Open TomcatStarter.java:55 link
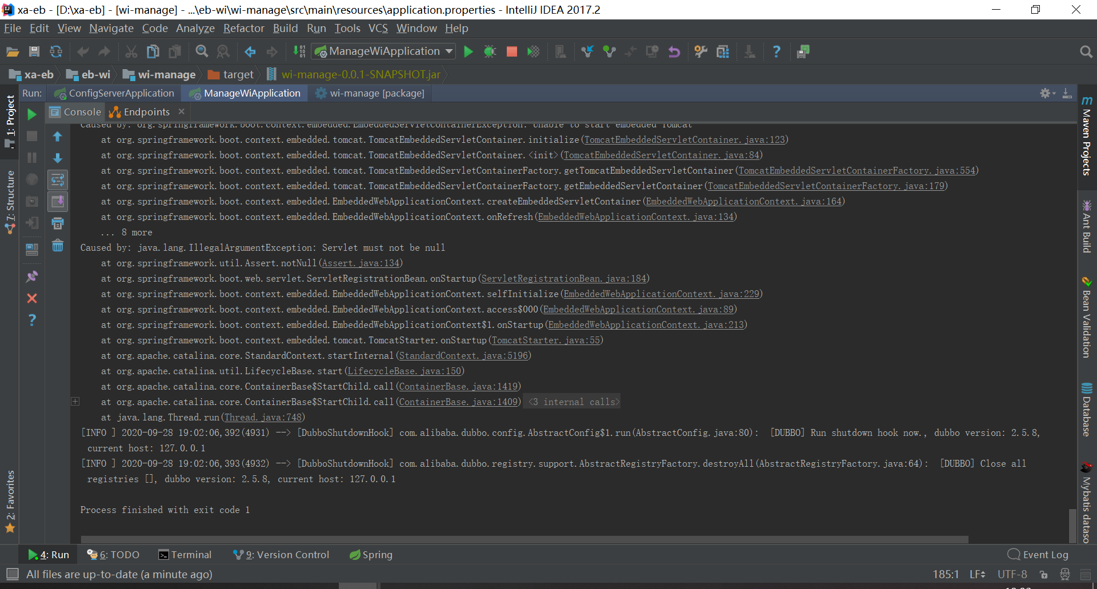The width and height of the screenshot is (1097, 589). click(546, 340)
